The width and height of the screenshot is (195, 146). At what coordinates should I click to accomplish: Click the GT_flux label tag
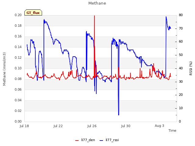pyautogui.click(x=33, y=12)
